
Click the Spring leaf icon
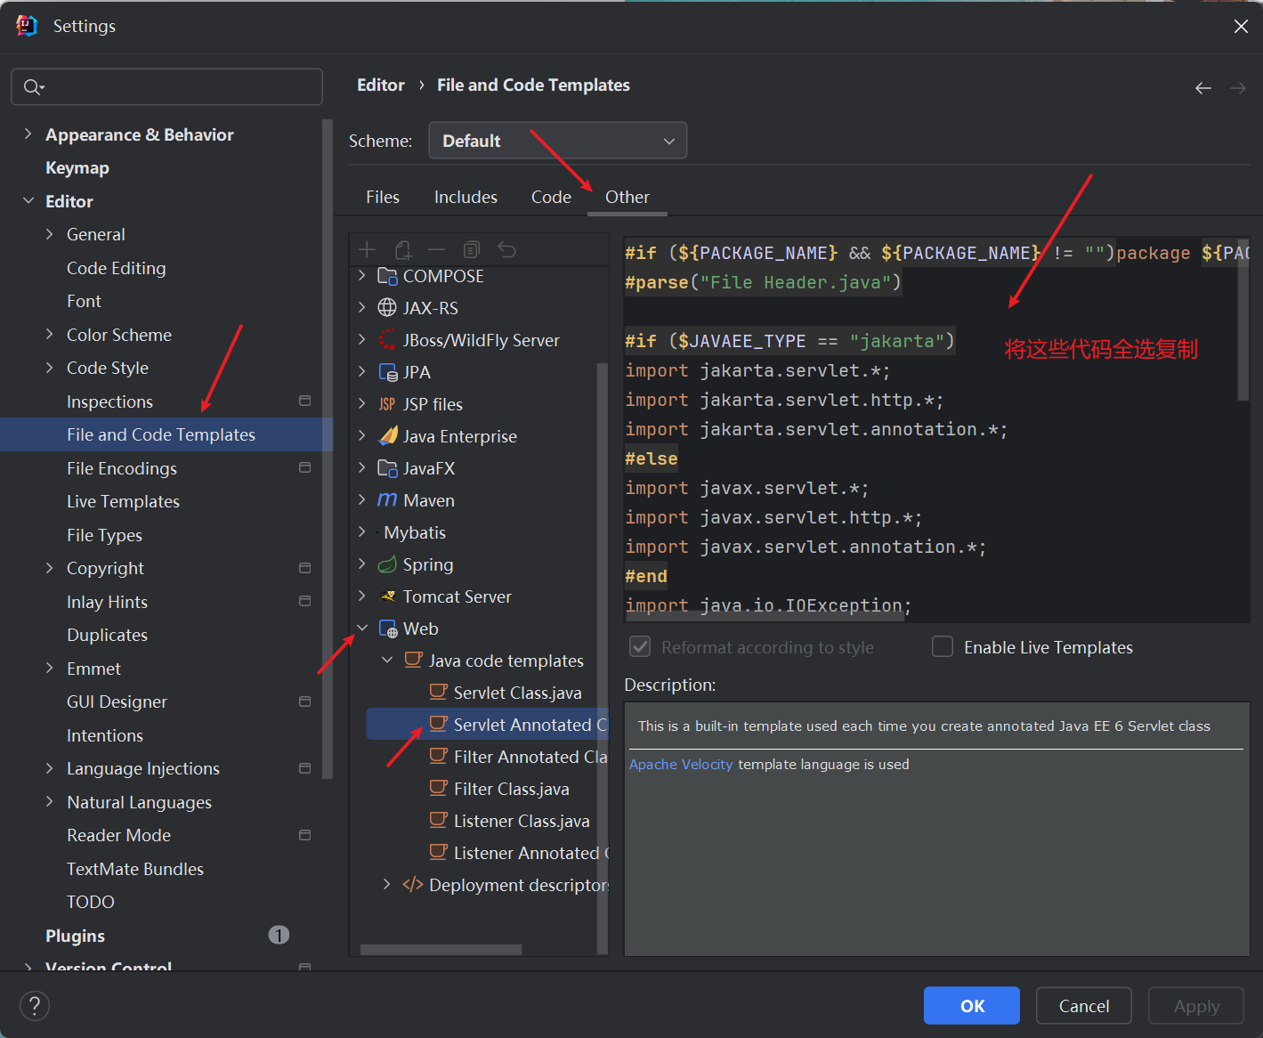tap(387, 564)
